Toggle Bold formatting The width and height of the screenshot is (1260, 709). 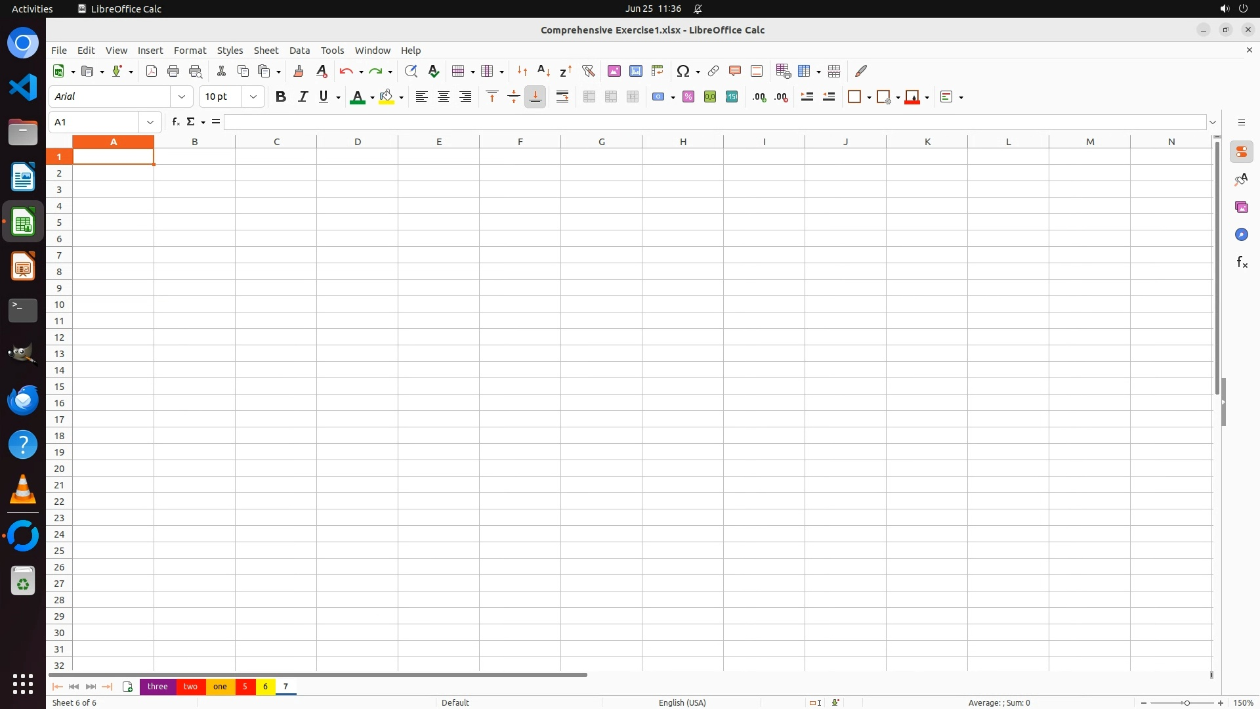tap(281, 97)
